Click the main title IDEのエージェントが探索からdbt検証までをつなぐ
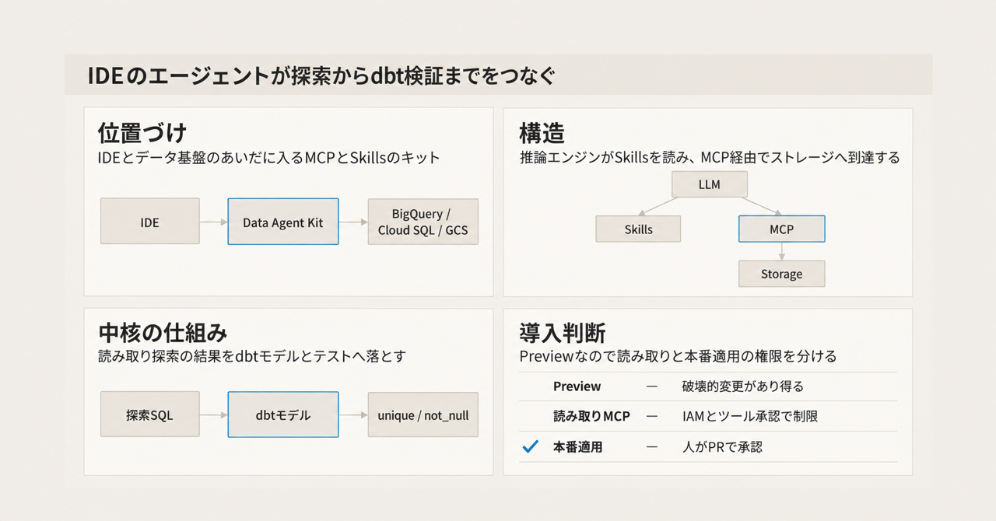 tap(321, 75)
